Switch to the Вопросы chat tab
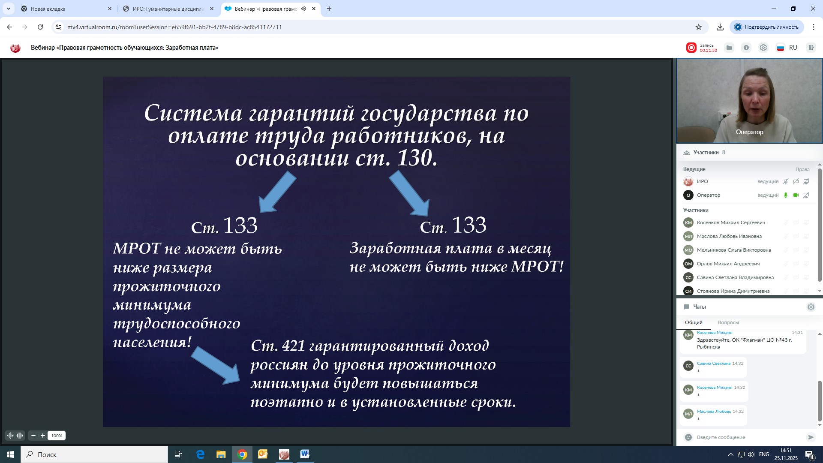Viewport: 823px width, 463px height. point(728,322)
